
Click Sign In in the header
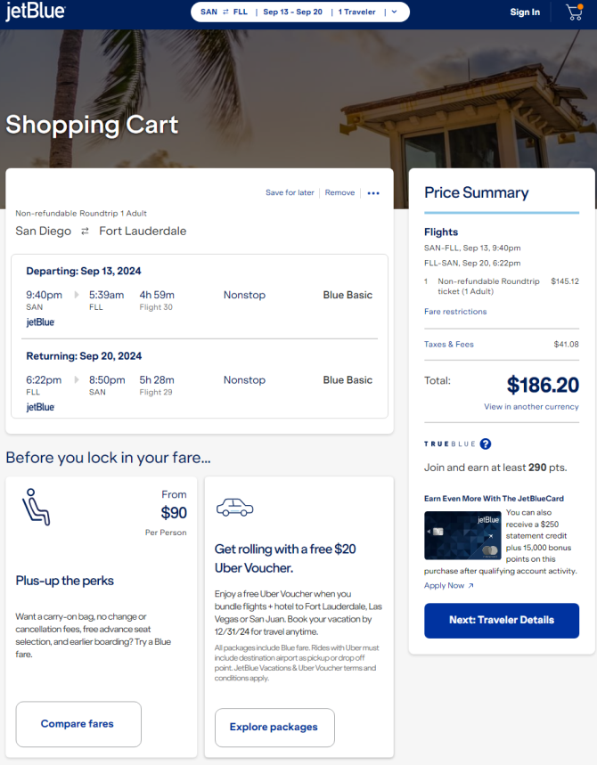tap(525, 12)
